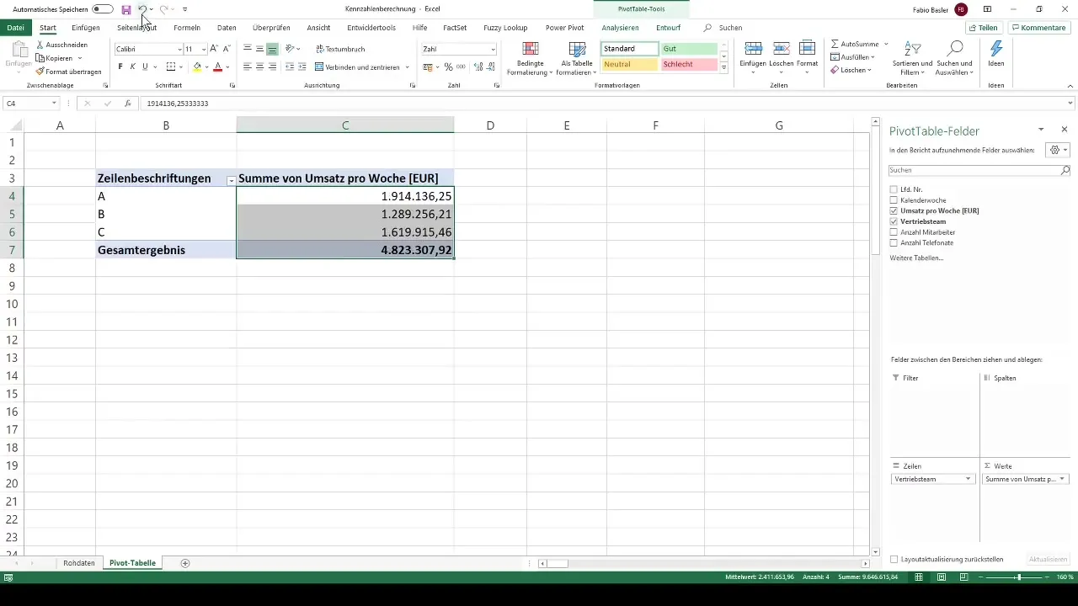Image resolution: width=1078 pixels, height=606 pixels.
Task: Increase decimal places icon
Action: pyautogui.click(x=478, y=66)
